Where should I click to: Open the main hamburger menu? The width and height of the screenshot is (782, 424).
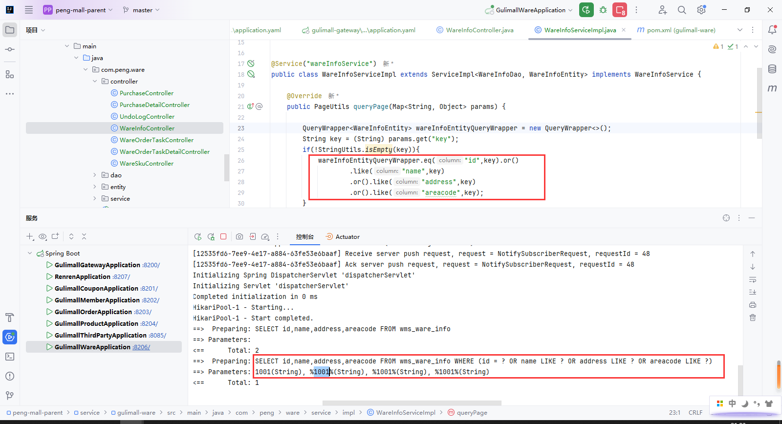(29, 10)
